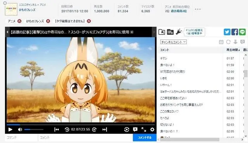This screenshot has width=248, height=143.
Task: Open the チャンネルコメント dropdown
Action: click(173, 42)
